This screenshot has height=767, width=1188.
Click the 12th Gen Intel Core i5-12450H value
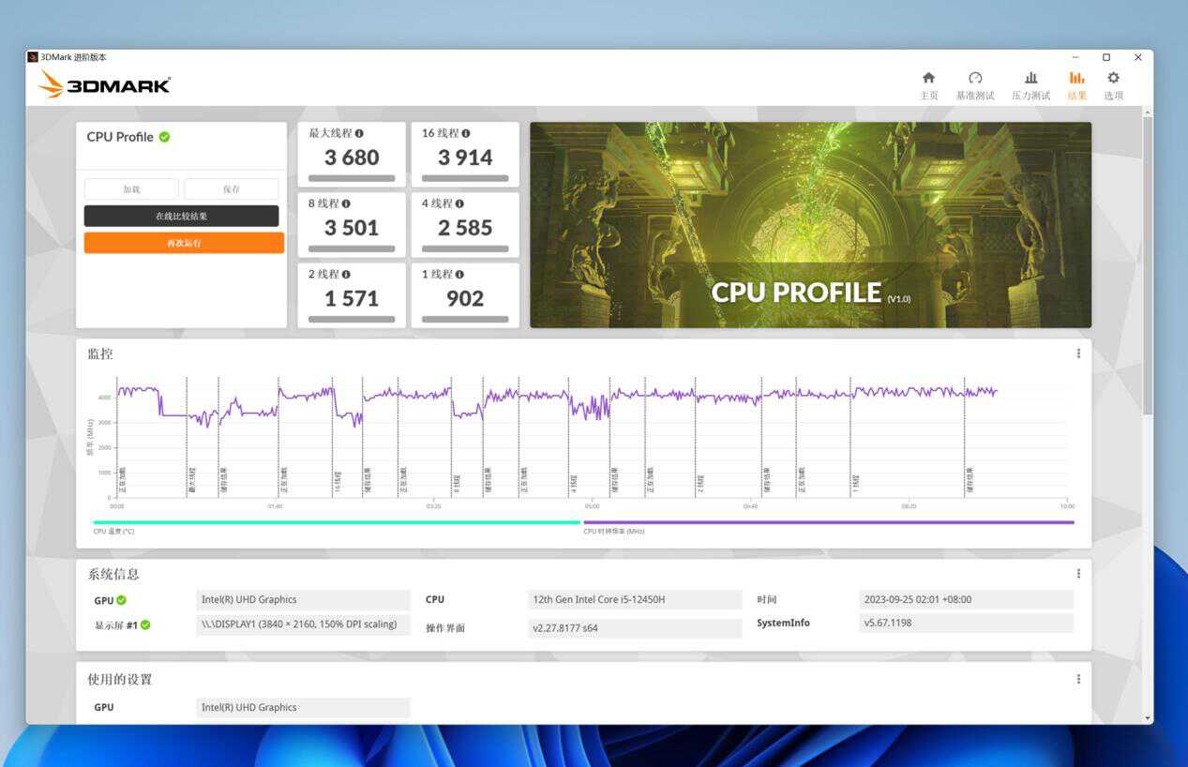pyautogui.click(x=635, y=600)
